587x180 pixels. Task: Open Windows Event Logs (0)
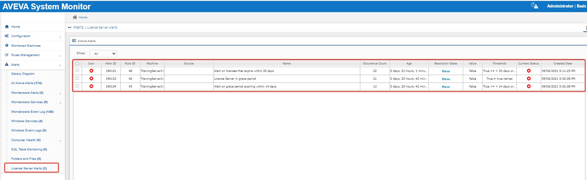coord(29,130)
